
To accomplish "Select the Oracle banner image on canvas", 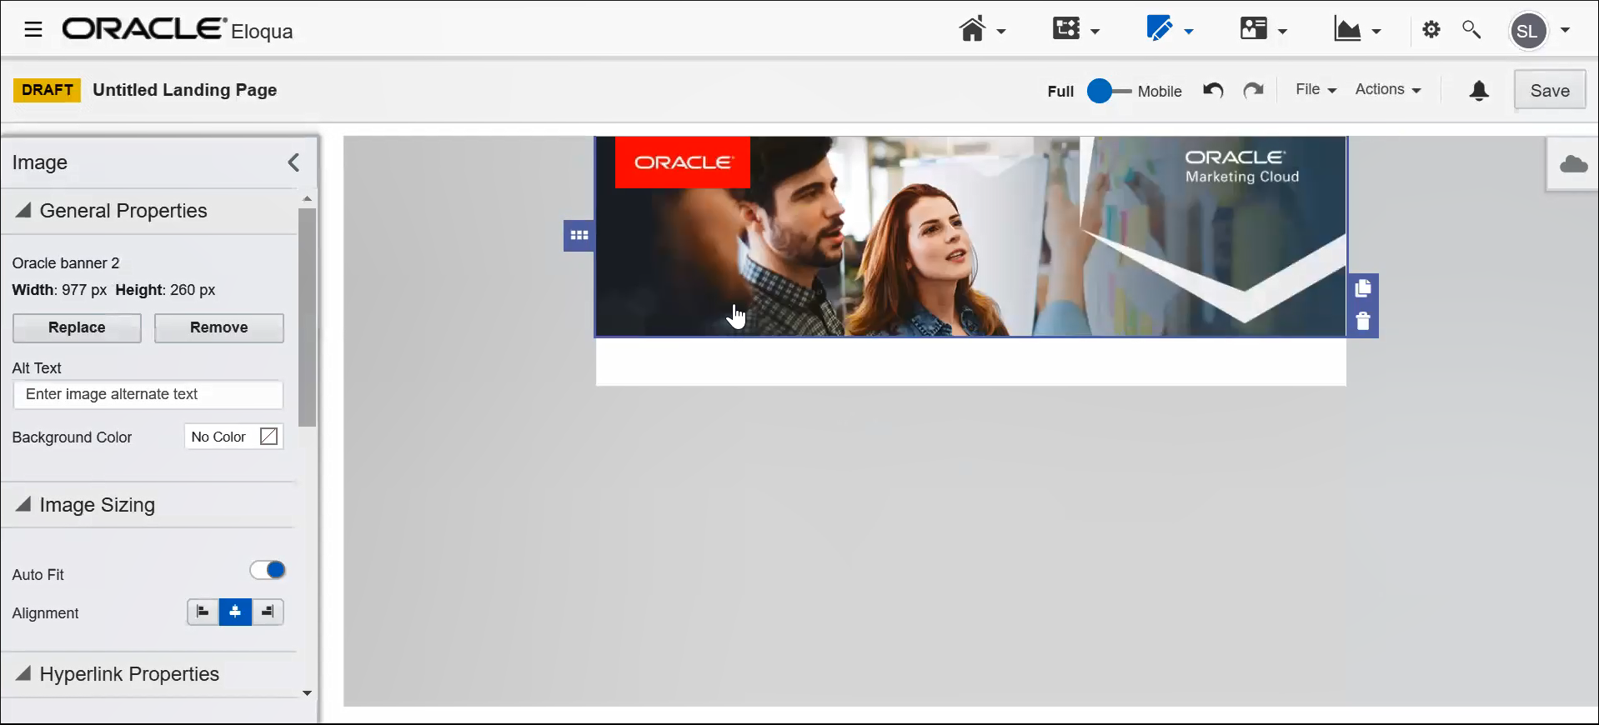I will pyautogui.click(x=970, y=237).
